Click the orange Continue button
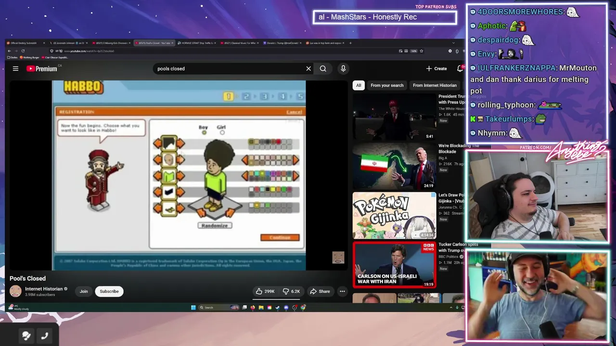 pos(280,237)
